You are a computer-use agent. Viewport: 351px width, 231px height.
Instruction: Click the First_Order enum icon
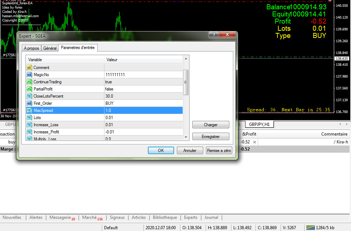(29, 103)
